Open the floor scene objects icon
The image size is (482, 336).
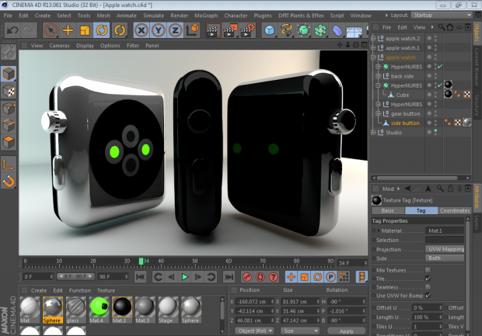[355, 30]
